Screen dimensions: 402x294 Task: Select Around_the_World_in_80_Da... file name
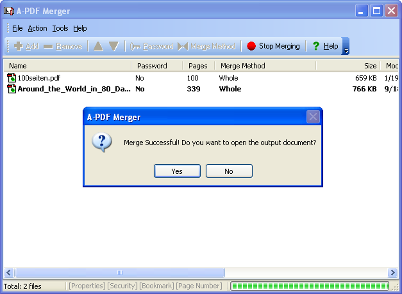pos(74,89)
